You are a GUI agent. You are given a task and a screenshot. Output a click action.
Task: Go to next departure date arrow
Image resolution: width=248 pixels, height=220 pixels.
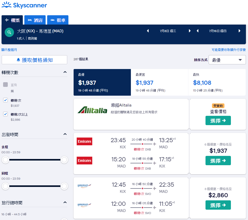pyautogui.click(x=190, y=31)
